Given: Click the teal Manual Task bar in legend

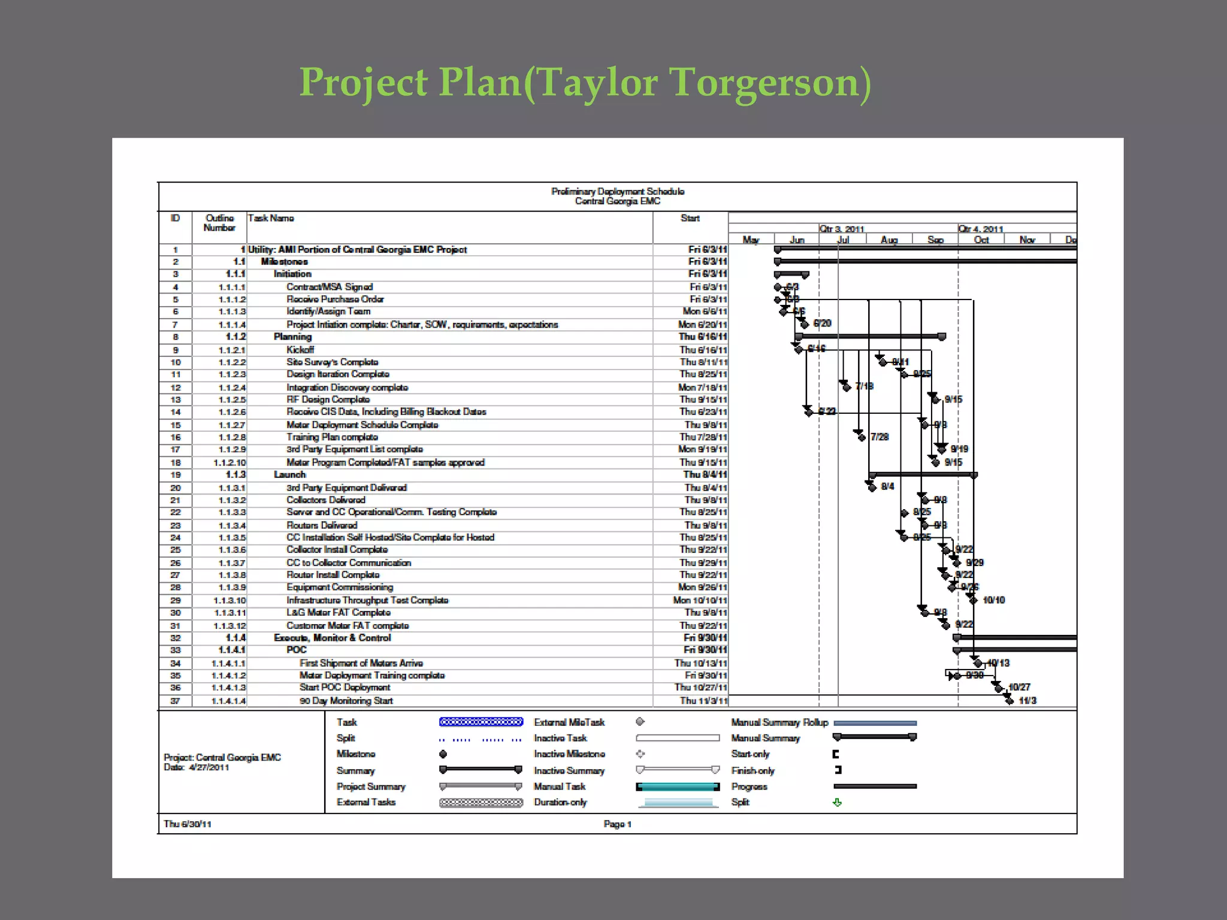Looking at the screenshot, I should tap(678, 786).
